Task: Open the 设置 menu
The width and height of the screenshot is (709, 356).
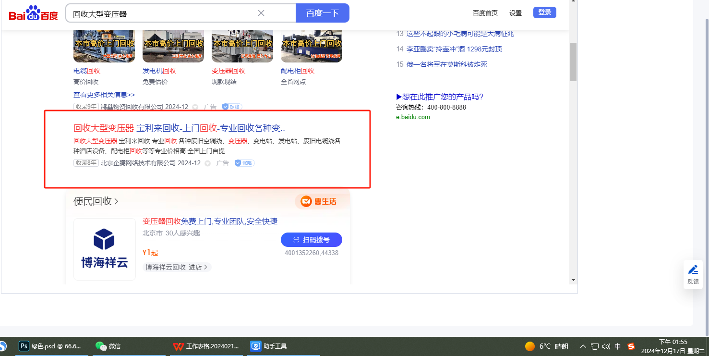Action: tap(516, 13)
